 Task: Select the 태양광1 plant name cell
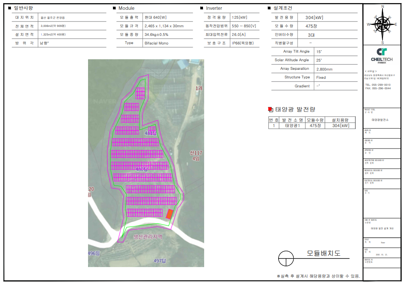click(x=292, y=126)
